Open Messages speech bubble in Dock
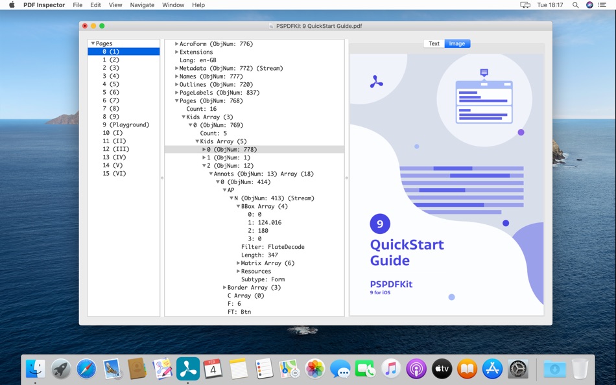 tap(340, 369)
